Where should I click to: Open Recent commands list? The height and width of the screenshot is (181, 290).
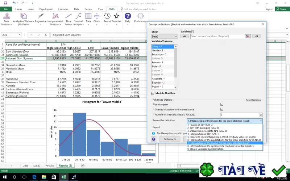(x=107, y=19)
